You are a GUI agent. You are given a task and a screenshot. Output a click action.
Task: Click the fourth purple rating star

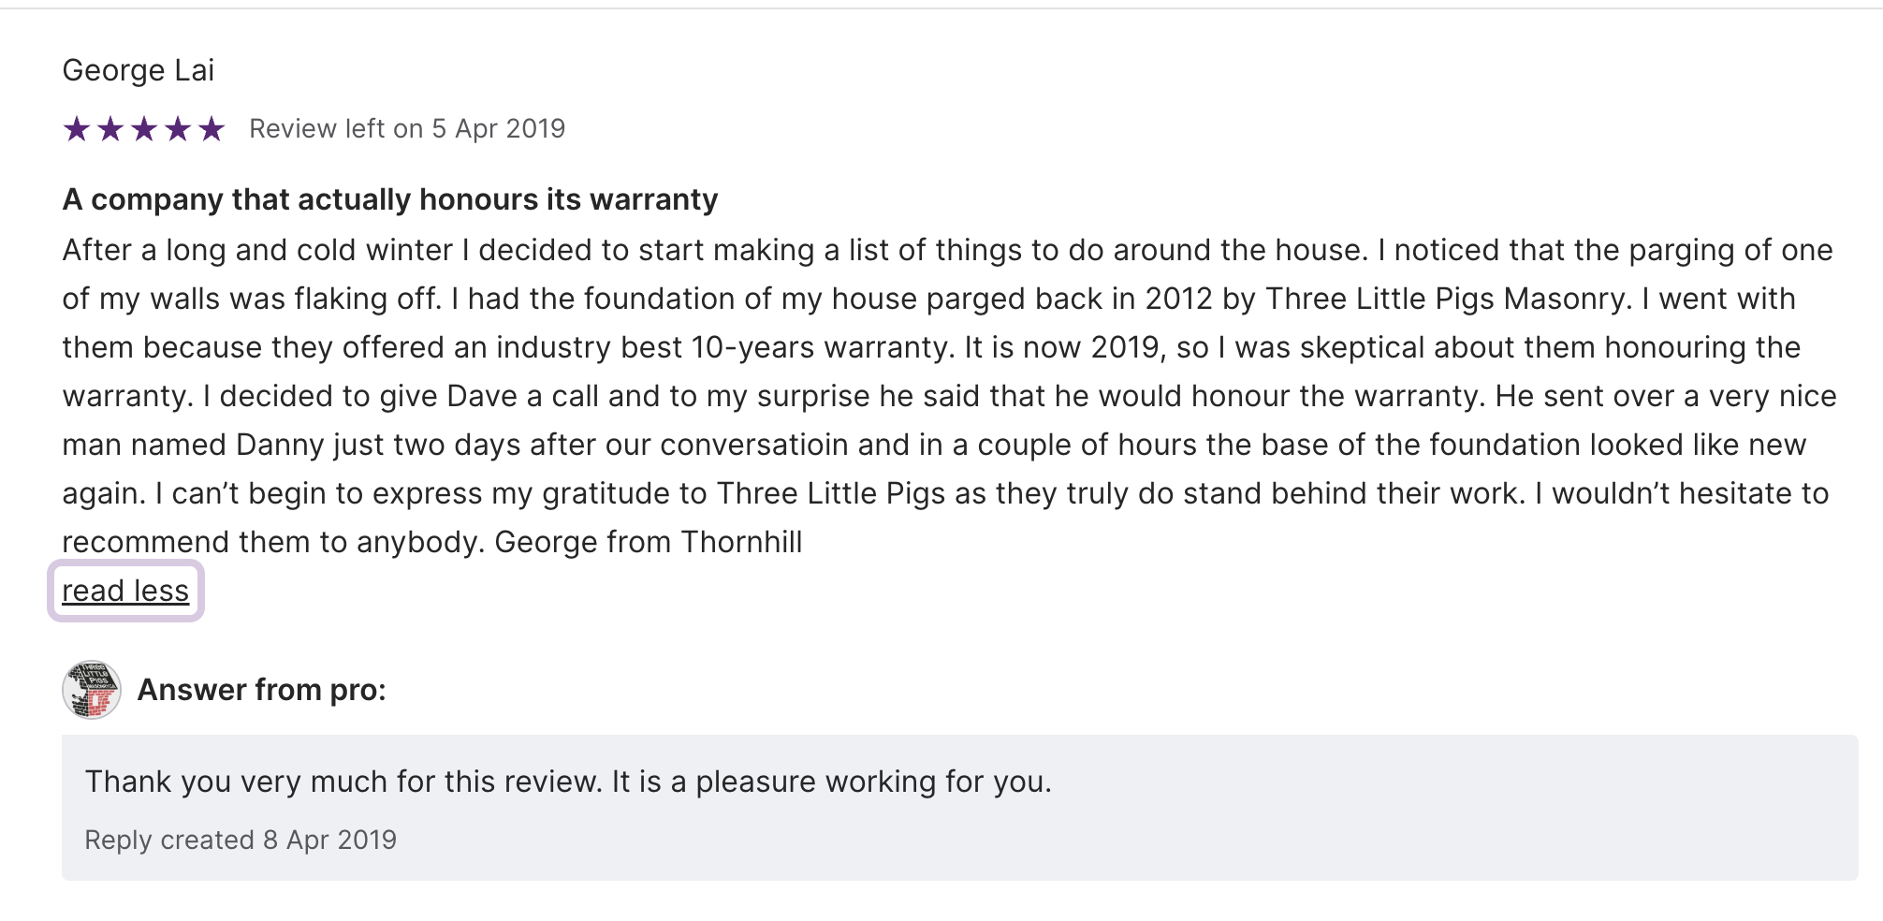[178, 129]
